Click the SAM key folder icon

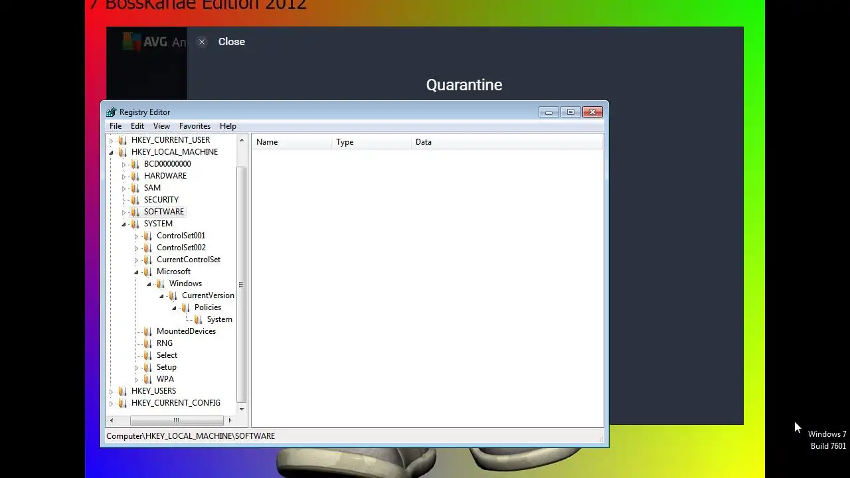click(x=135, y=188)
